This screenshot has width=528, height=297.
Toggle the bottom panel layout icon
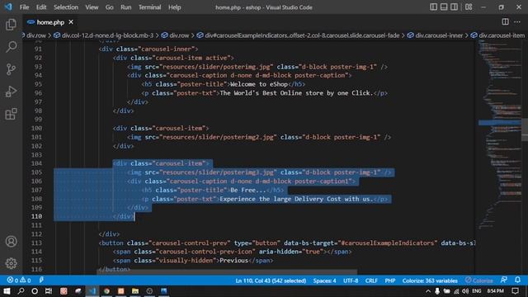[x=444, y=7]
